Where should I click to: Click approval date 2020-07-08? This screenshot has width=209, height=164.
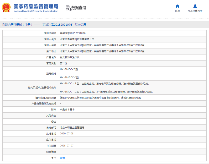pos(67,134)
